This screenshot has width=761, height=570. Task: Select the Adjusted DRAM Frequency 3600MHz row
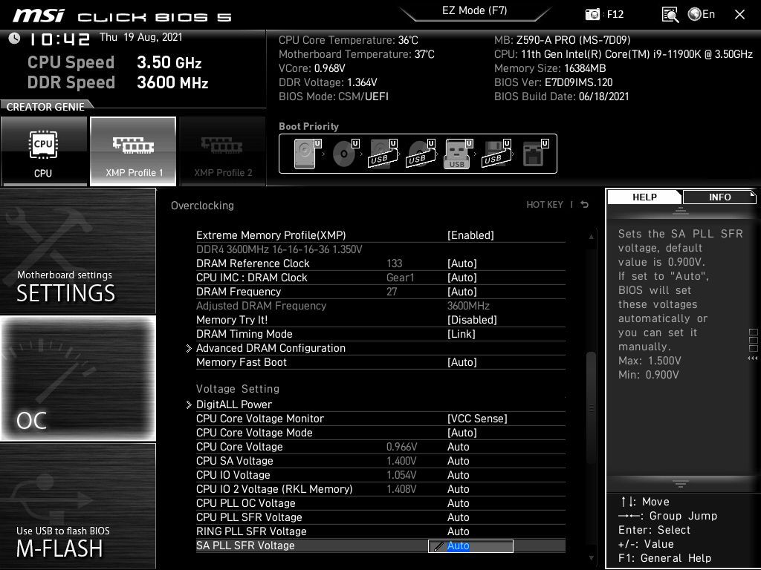pos(380,306)
